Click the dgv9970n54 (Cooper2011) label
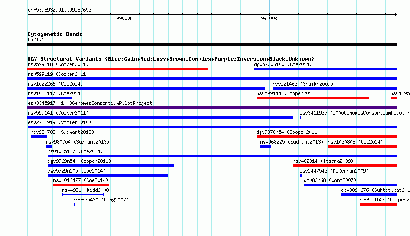410x236 pixels. point(288,132)
